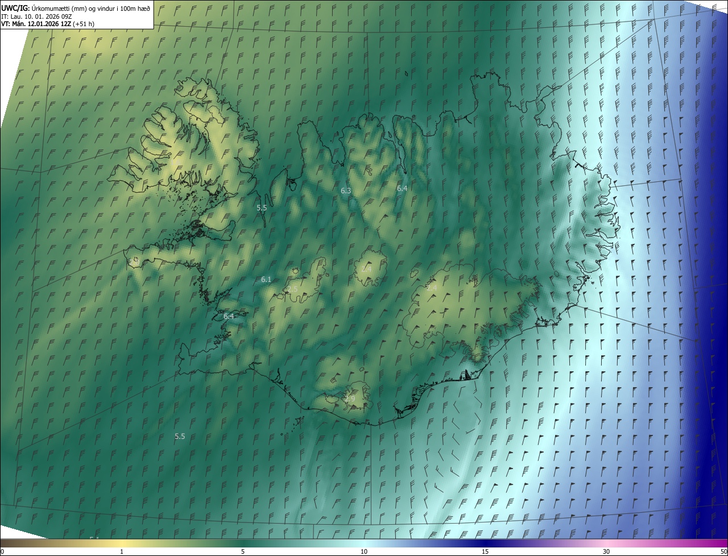Click the "6.3" value label on the map
The image size is (728, 556).
346,191
